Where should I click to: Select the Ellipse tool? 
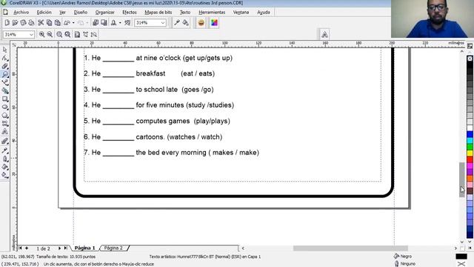[x=5, y=107]
